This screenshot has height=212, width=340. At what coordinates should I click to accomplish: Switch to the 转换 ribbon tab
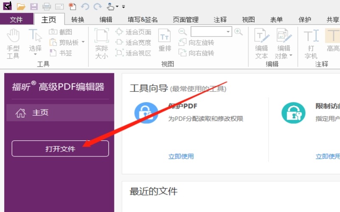(x=78, y=20)
